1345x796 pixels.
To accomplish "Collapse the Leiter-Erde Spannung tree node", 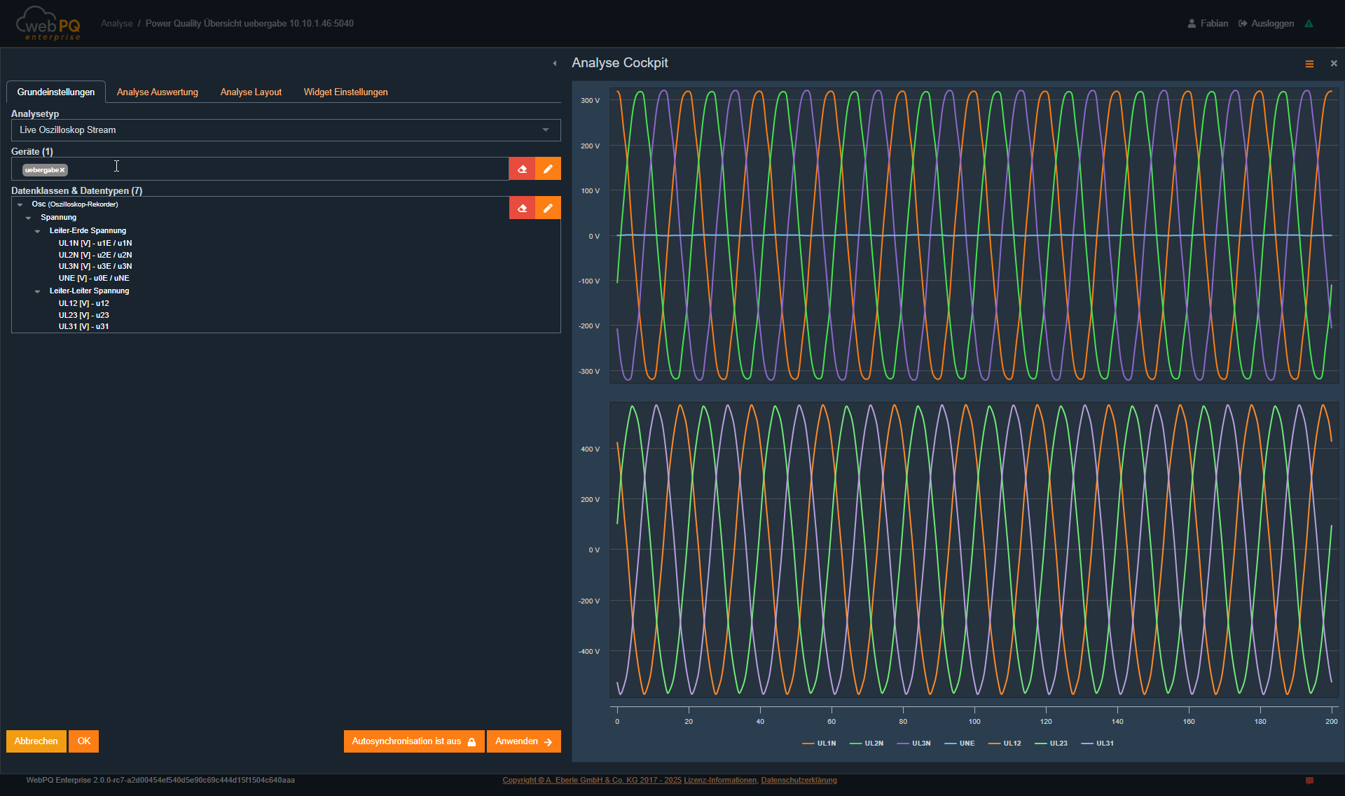I will (x=38, y=231).
